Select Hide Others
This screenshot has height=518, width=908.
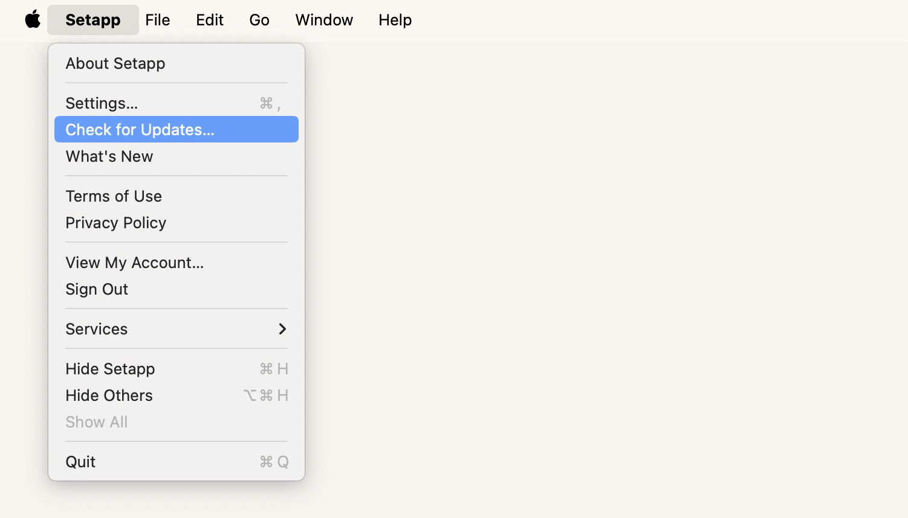pos(177,395)
